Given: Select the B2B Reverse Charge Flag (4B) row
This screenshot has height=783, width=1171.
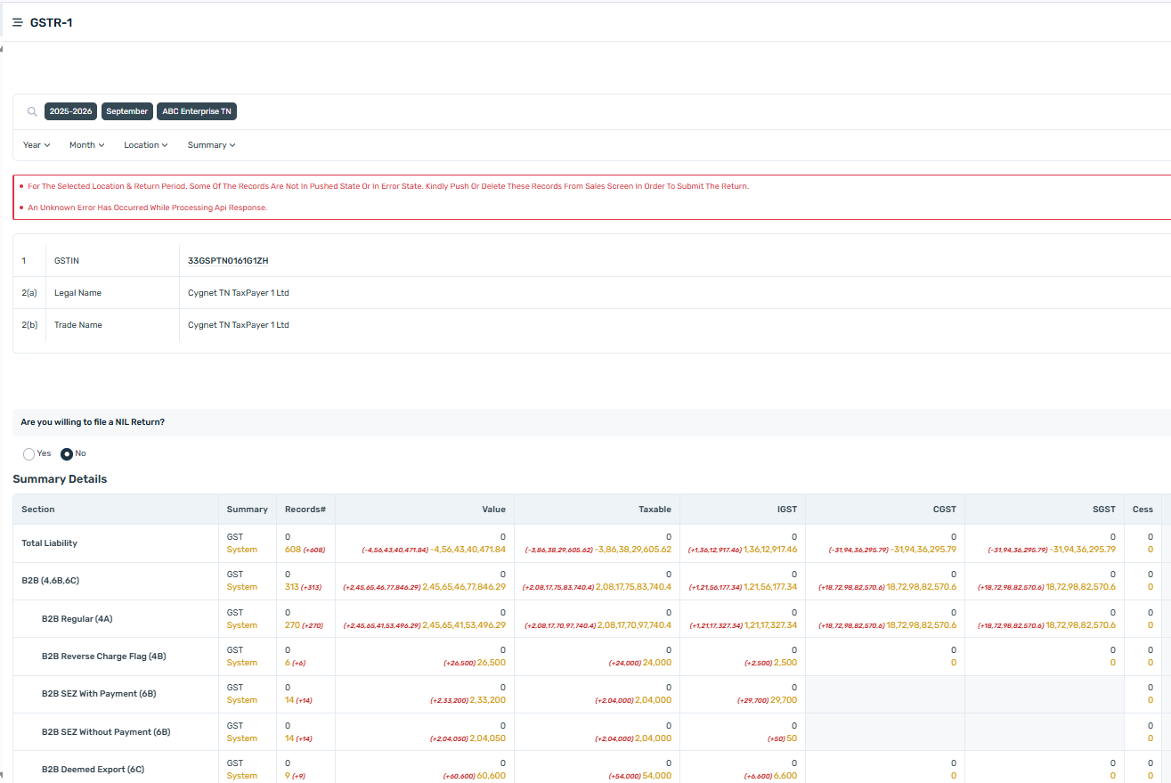Looking at the screenshot, I should tap(103, 657).
